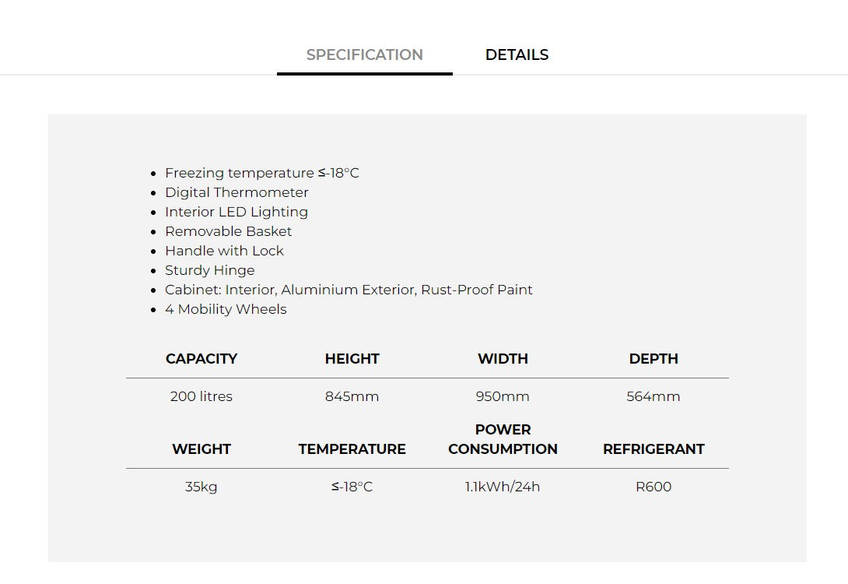Click the 4 Mobility Wheels bullet item
The width and height of the screenshot is (848, 584).
[226, 310]
